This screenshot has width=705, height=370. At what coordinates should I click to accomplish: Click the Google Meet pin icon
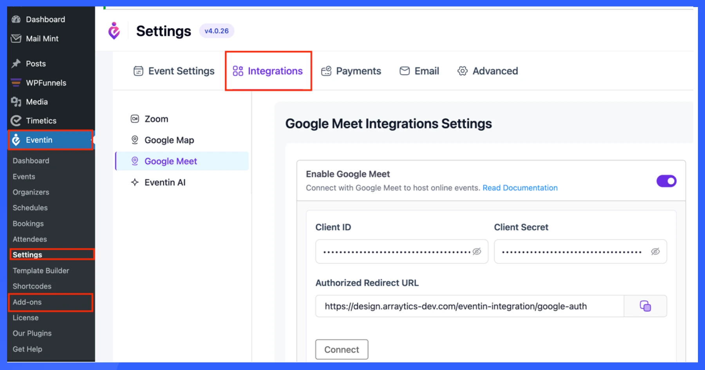pos(135,161)
